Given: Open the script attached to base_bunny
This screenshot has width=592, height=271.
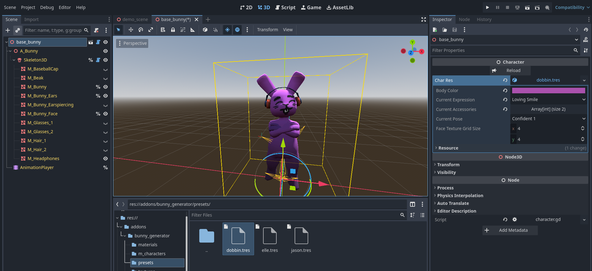Looking at the screenshot, I should (x=98, y=42).
